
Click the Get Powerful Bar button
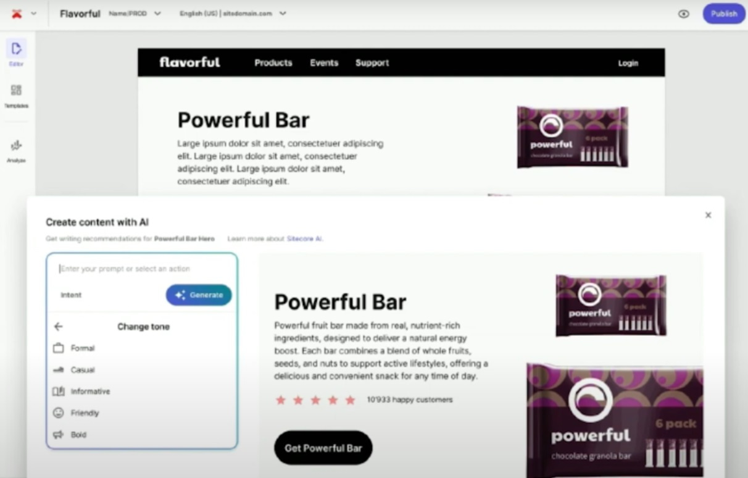click(x=323, y=448)
